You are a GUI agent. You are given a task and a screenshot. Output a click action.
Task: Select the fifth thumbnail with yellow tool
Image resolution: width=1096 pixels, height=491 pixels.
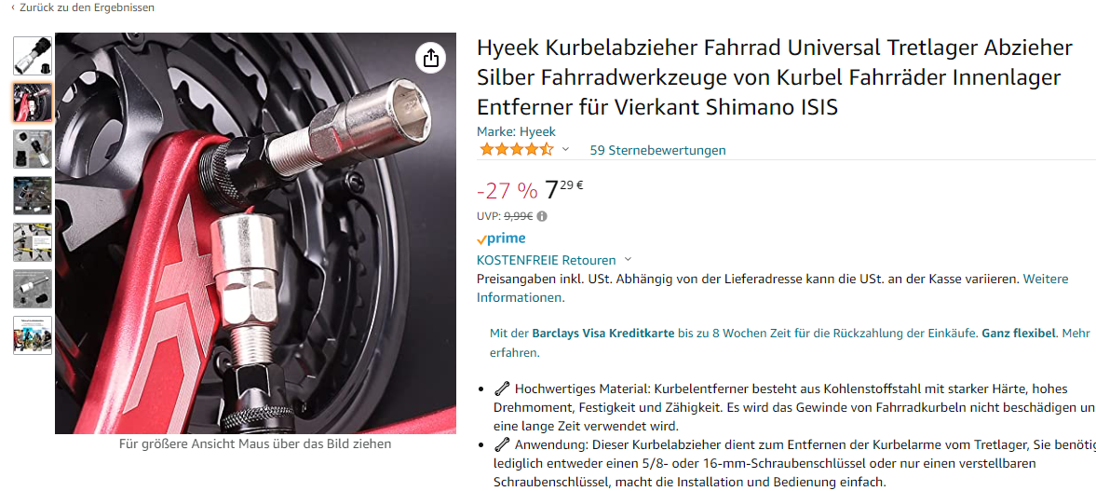[x=33, y=242]
